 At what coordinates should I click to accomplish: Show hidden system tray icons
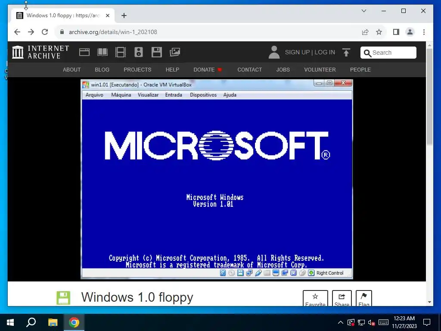[x=340, y=322]
